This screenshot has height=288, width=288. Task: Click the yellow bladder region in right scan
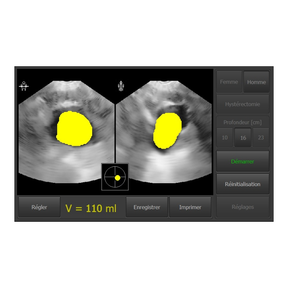[x=167, y=131]
